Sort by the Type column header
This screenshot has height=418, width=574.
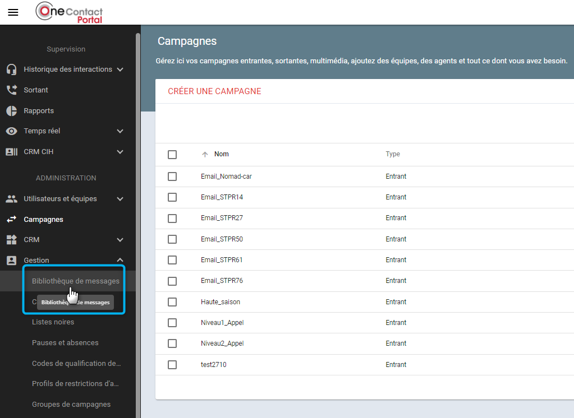(x=393, y=154)
